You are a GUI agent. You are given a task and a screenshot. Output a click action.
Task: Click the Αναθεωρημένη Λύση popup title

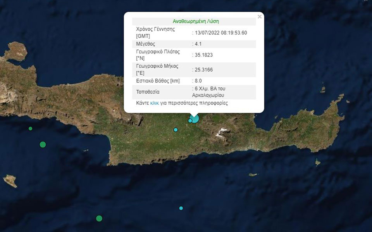click(x=195, y=20)
